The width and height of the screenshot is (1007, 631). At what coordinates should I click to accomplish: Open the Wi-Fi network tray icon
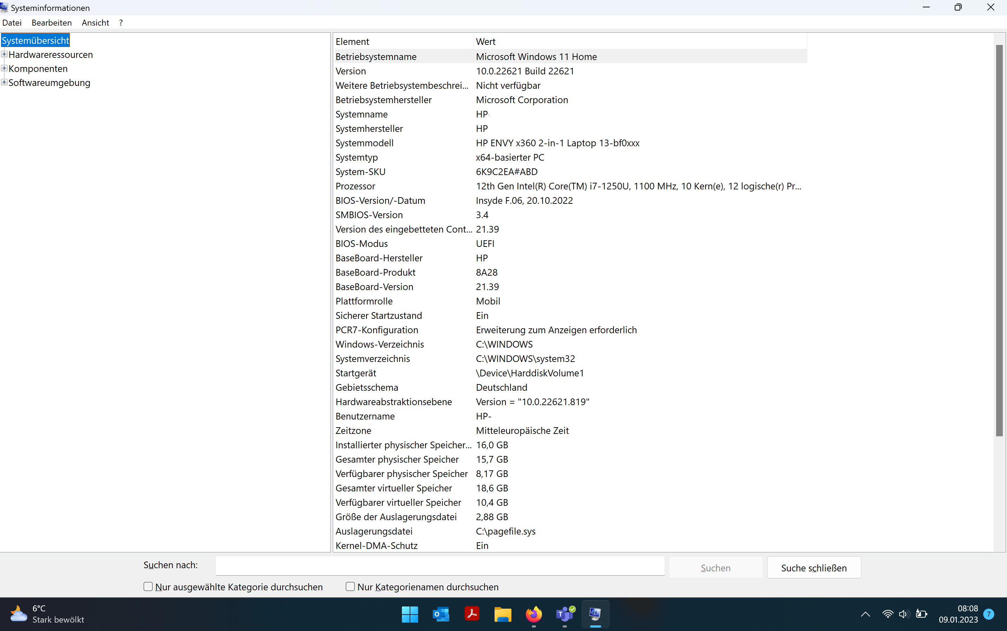point(888,614)
